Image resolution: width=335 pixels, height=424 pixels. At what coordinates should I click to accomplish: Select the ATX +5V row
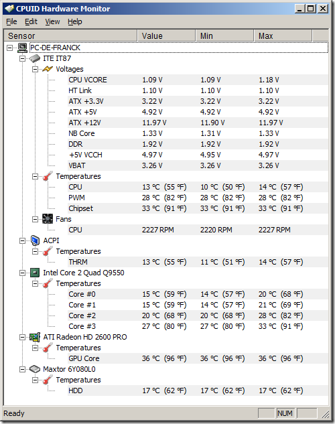198,112
